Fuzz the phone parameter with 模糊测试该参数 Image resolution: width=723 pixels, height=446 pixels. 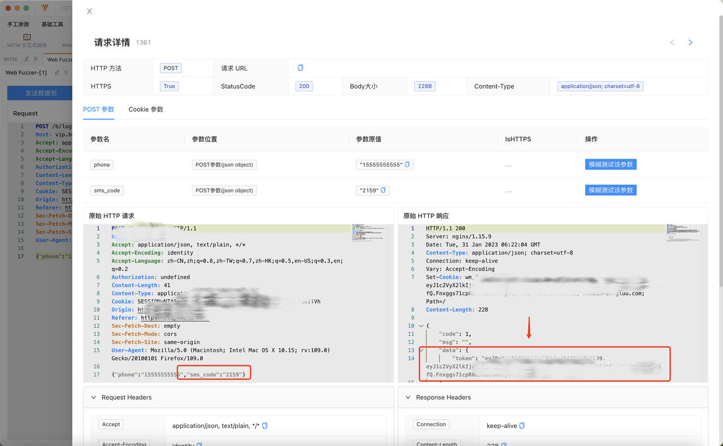(611, 164)
